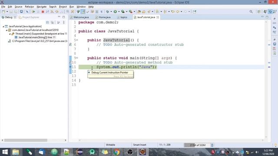
Task: Select the JavaTutorial.main(String[]) line: 11 stack frame
Action: pyautogui.click(x=35, y=37)
